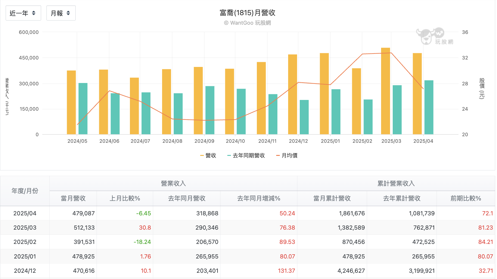Click the 營業收入 group header

click(173, 184)
